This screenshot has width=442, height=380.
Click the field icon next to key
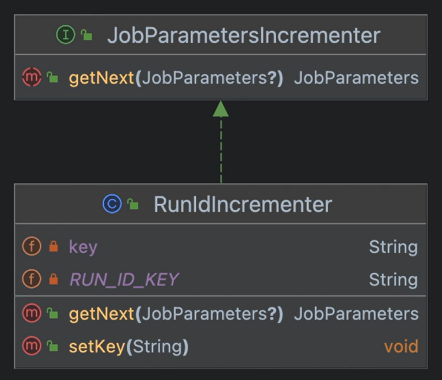click(31, 247)
